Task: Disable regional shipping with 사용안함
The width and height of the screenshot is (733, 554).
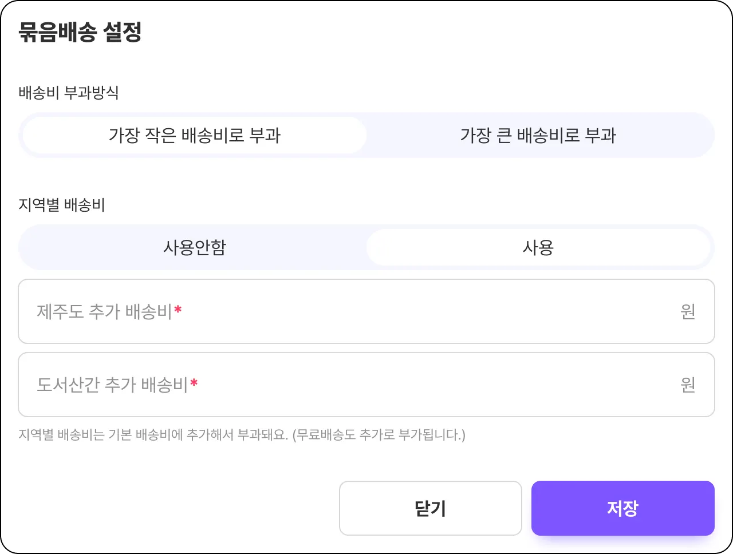Action: click(x=194, y=248)
